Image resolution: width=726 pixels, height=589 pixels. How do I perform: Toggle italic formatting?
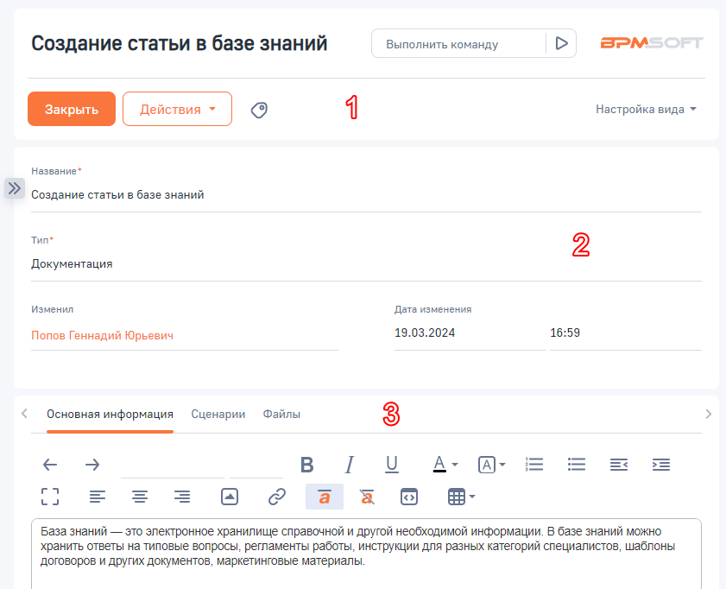tap(350, 465)
